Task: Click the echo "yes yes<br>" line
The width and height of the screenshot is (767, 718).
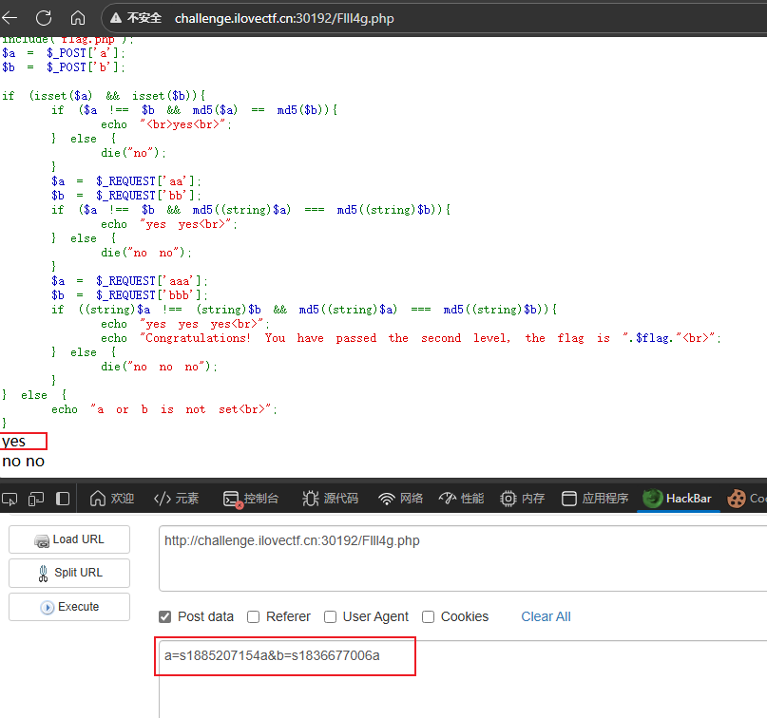Action: [169, 224]
